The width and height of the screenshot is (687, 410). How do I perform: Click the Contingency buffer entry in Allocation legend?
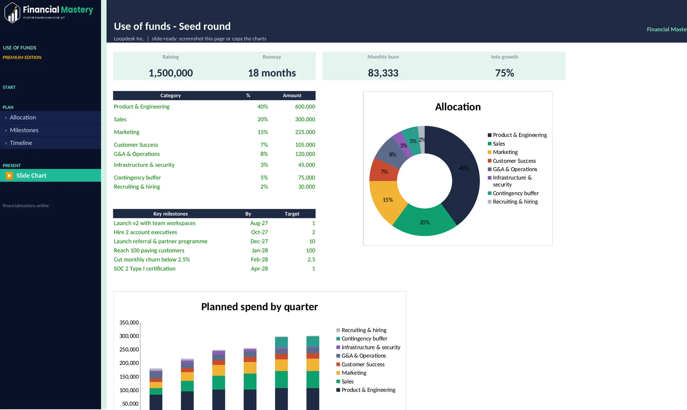point(513,193)
